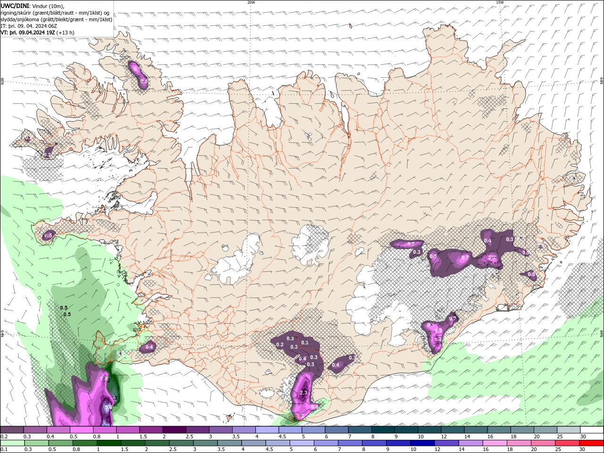Click the '0.1' label on the rain scale
The image size is (604, 453).
point(4,450)
